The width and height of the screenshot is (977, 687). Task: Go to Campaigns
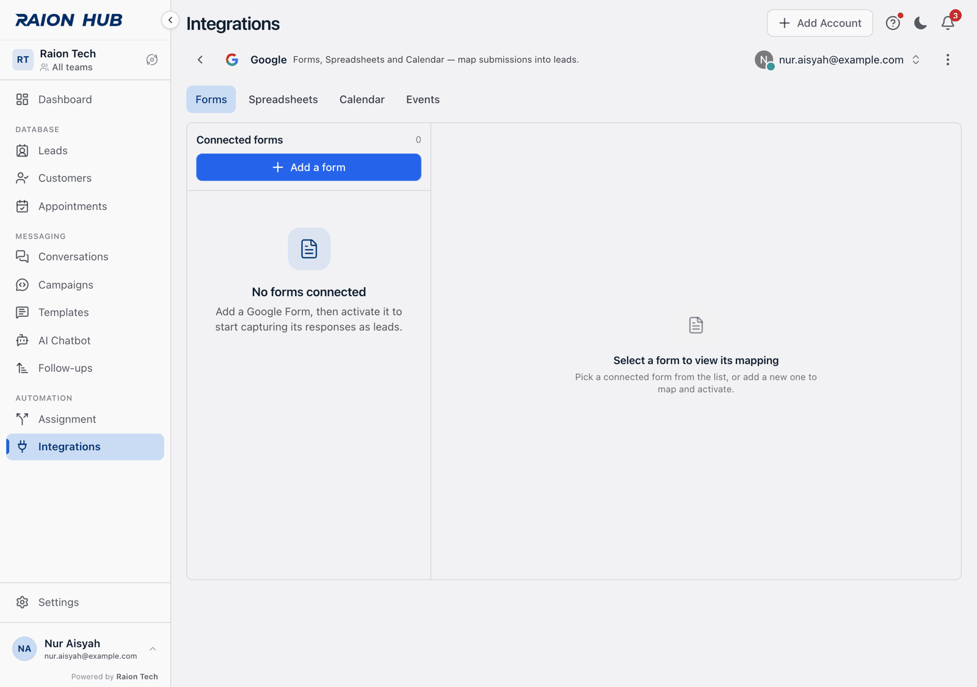(x=85, y=285)
